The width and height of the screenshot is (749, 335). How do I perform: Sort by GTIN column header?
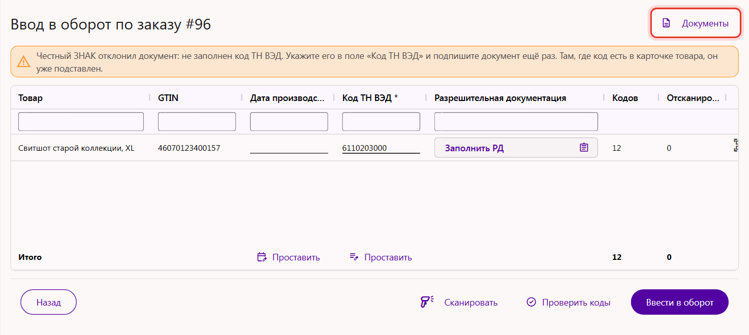pos(168,98)
